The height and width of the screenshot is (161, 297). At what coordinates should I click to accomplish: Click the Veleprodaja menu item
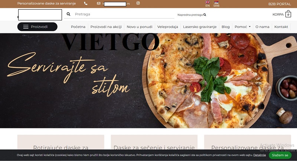(x=168, y=27)
